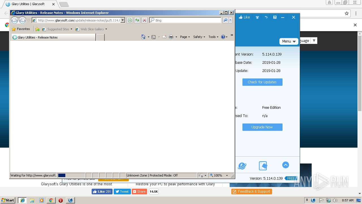Open the Page menu
The height and width of the screenshot is (204, 362).
click(185, 37)
